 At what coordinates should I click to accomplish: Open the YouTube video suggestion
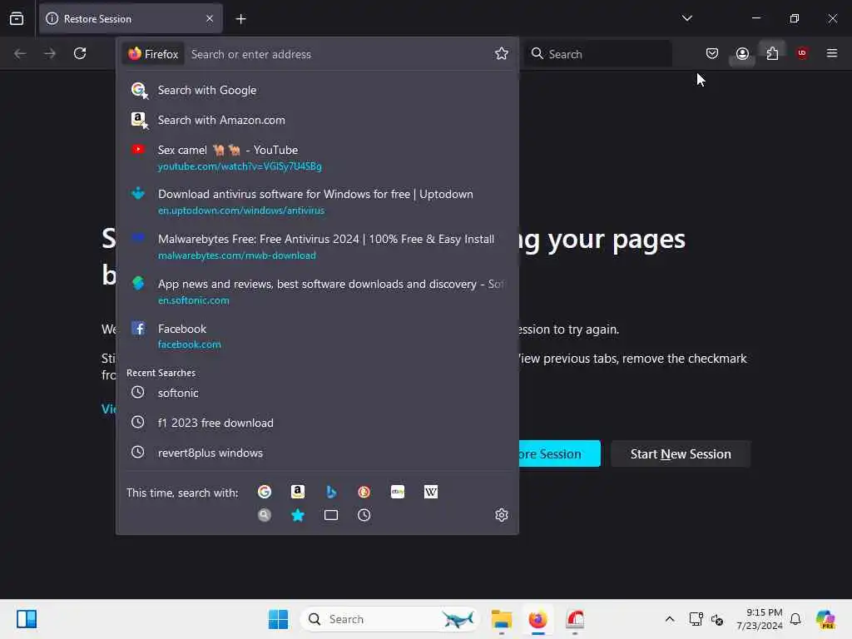317,157
